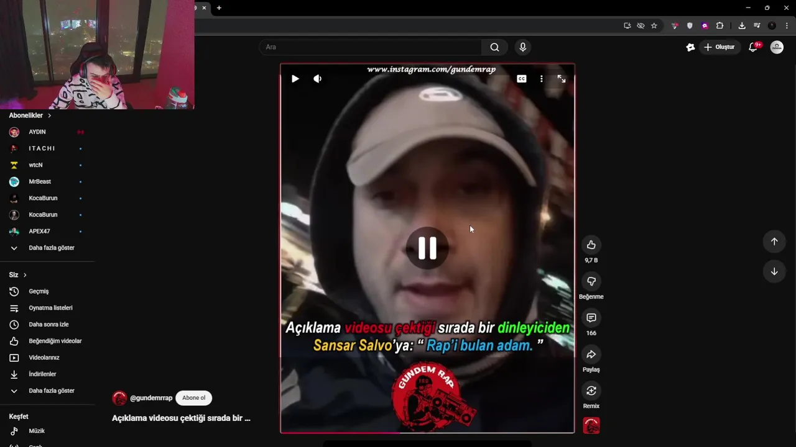Open the @gundemrap channel name

151,398
